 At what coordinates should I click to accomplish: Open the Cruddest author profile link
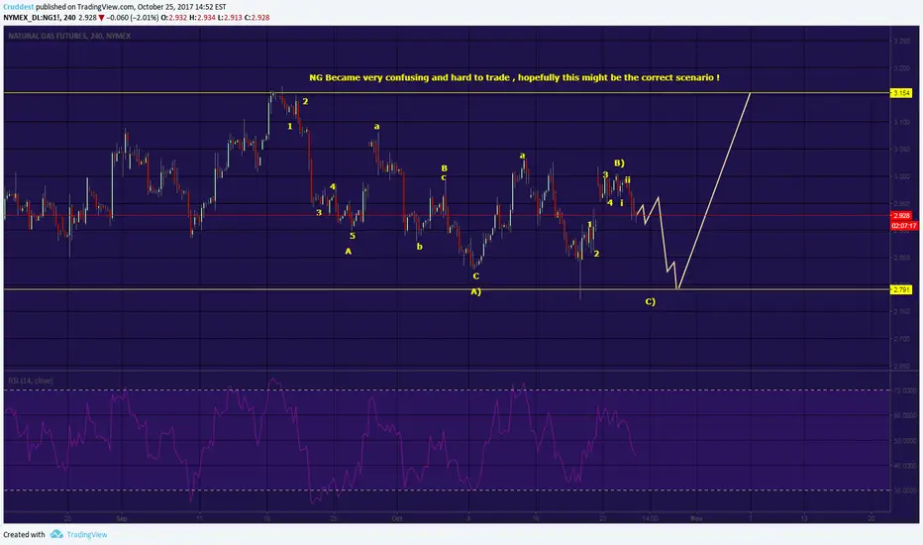(x=18, y=7)
